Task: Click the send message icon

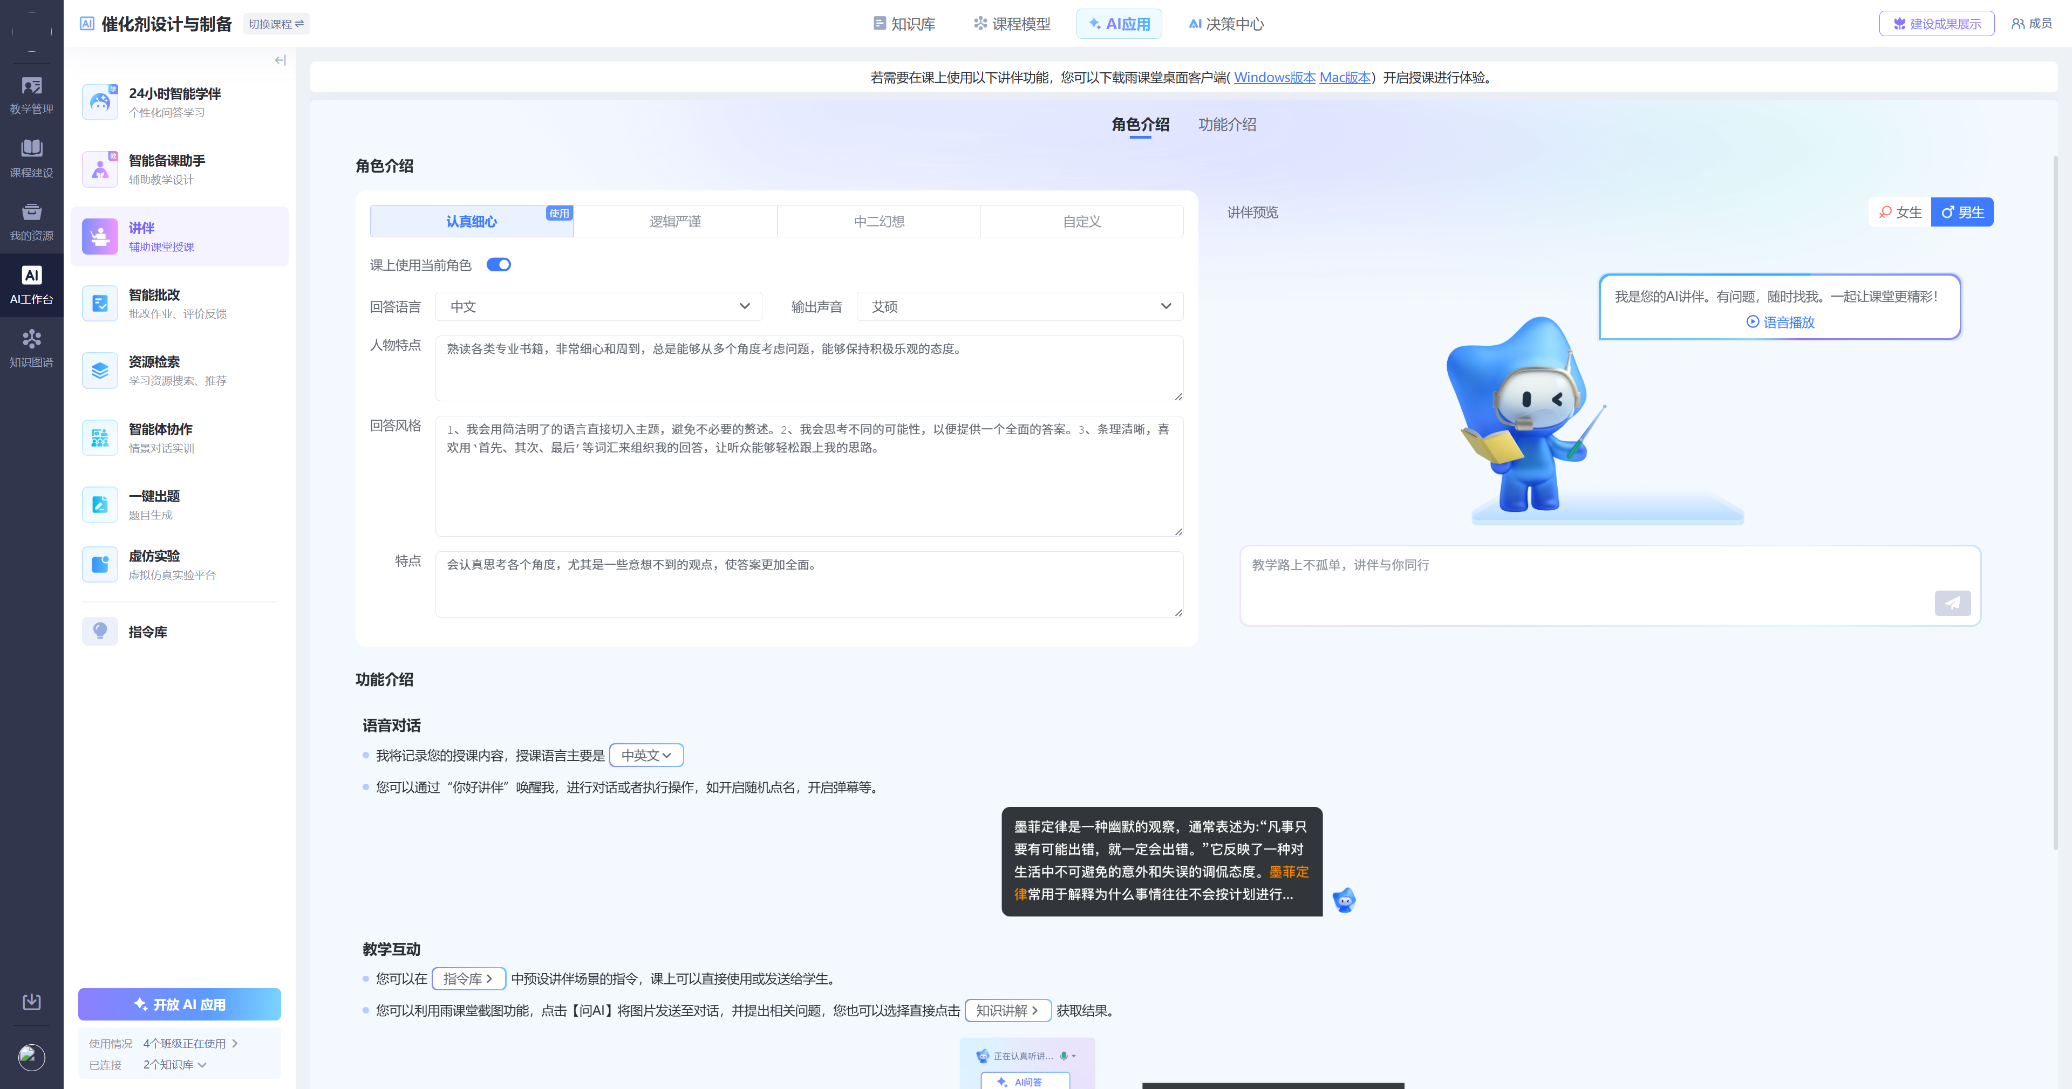Action: tap(1952, 603)
